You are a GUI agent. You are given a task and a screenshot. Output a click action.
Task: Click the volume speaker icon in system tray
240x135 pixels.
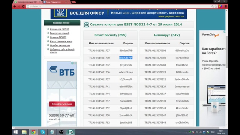point(201,132)
